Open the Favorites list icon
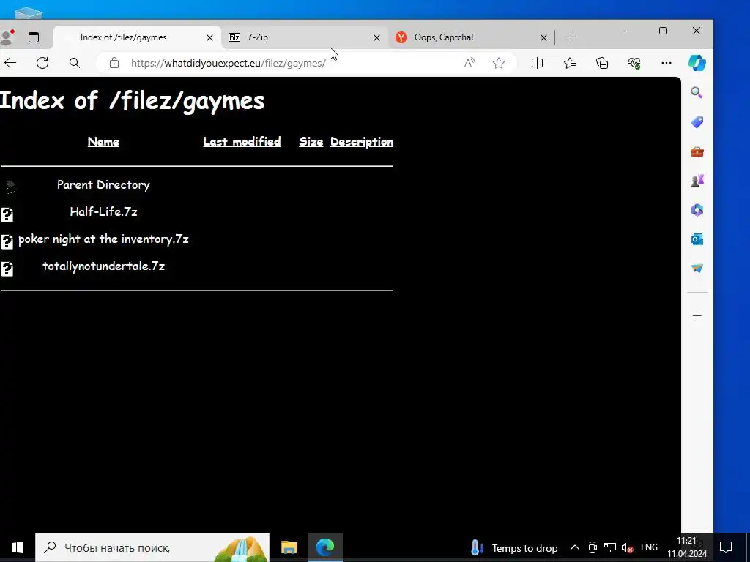Image resolution: width=750 pixels, height=562 pixels. click(x=570, y=63)
